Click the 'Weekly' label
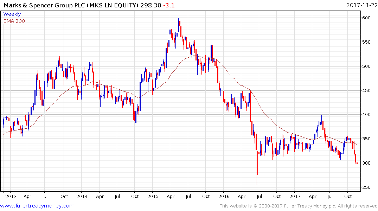The width and height of the screenshot is (378, 211). pos(12,14)
